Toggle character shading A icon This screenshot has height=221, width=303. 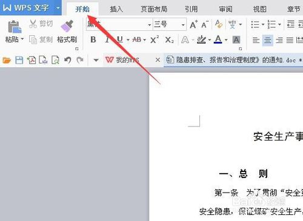point(236,40)
